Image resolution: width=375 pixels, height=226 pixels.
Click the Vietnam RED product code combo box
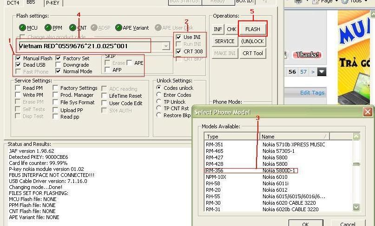pyautogui.click(x=94, y=46)
